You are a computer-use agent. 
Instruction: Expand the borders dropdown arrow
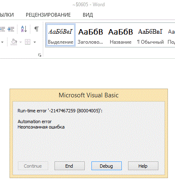click(35, 42)
